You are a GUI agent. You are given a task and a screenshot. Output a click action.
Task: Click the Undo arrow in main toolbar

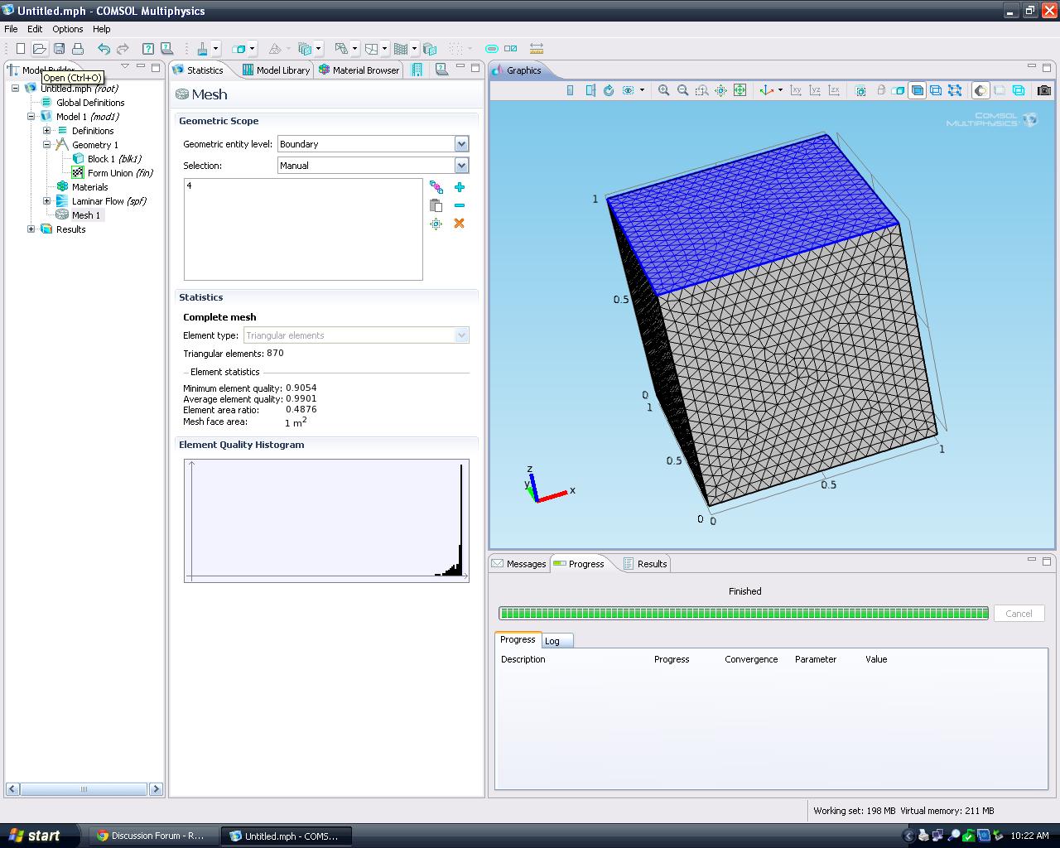[104, 49]
